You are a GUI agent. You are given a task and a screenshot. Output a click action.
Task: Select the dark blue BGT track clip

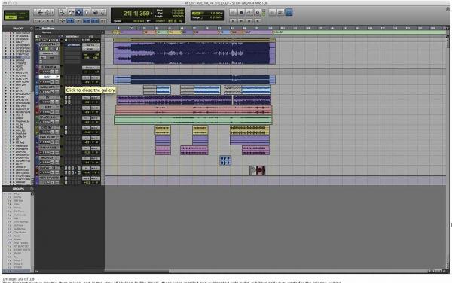[x=194, y=80]
